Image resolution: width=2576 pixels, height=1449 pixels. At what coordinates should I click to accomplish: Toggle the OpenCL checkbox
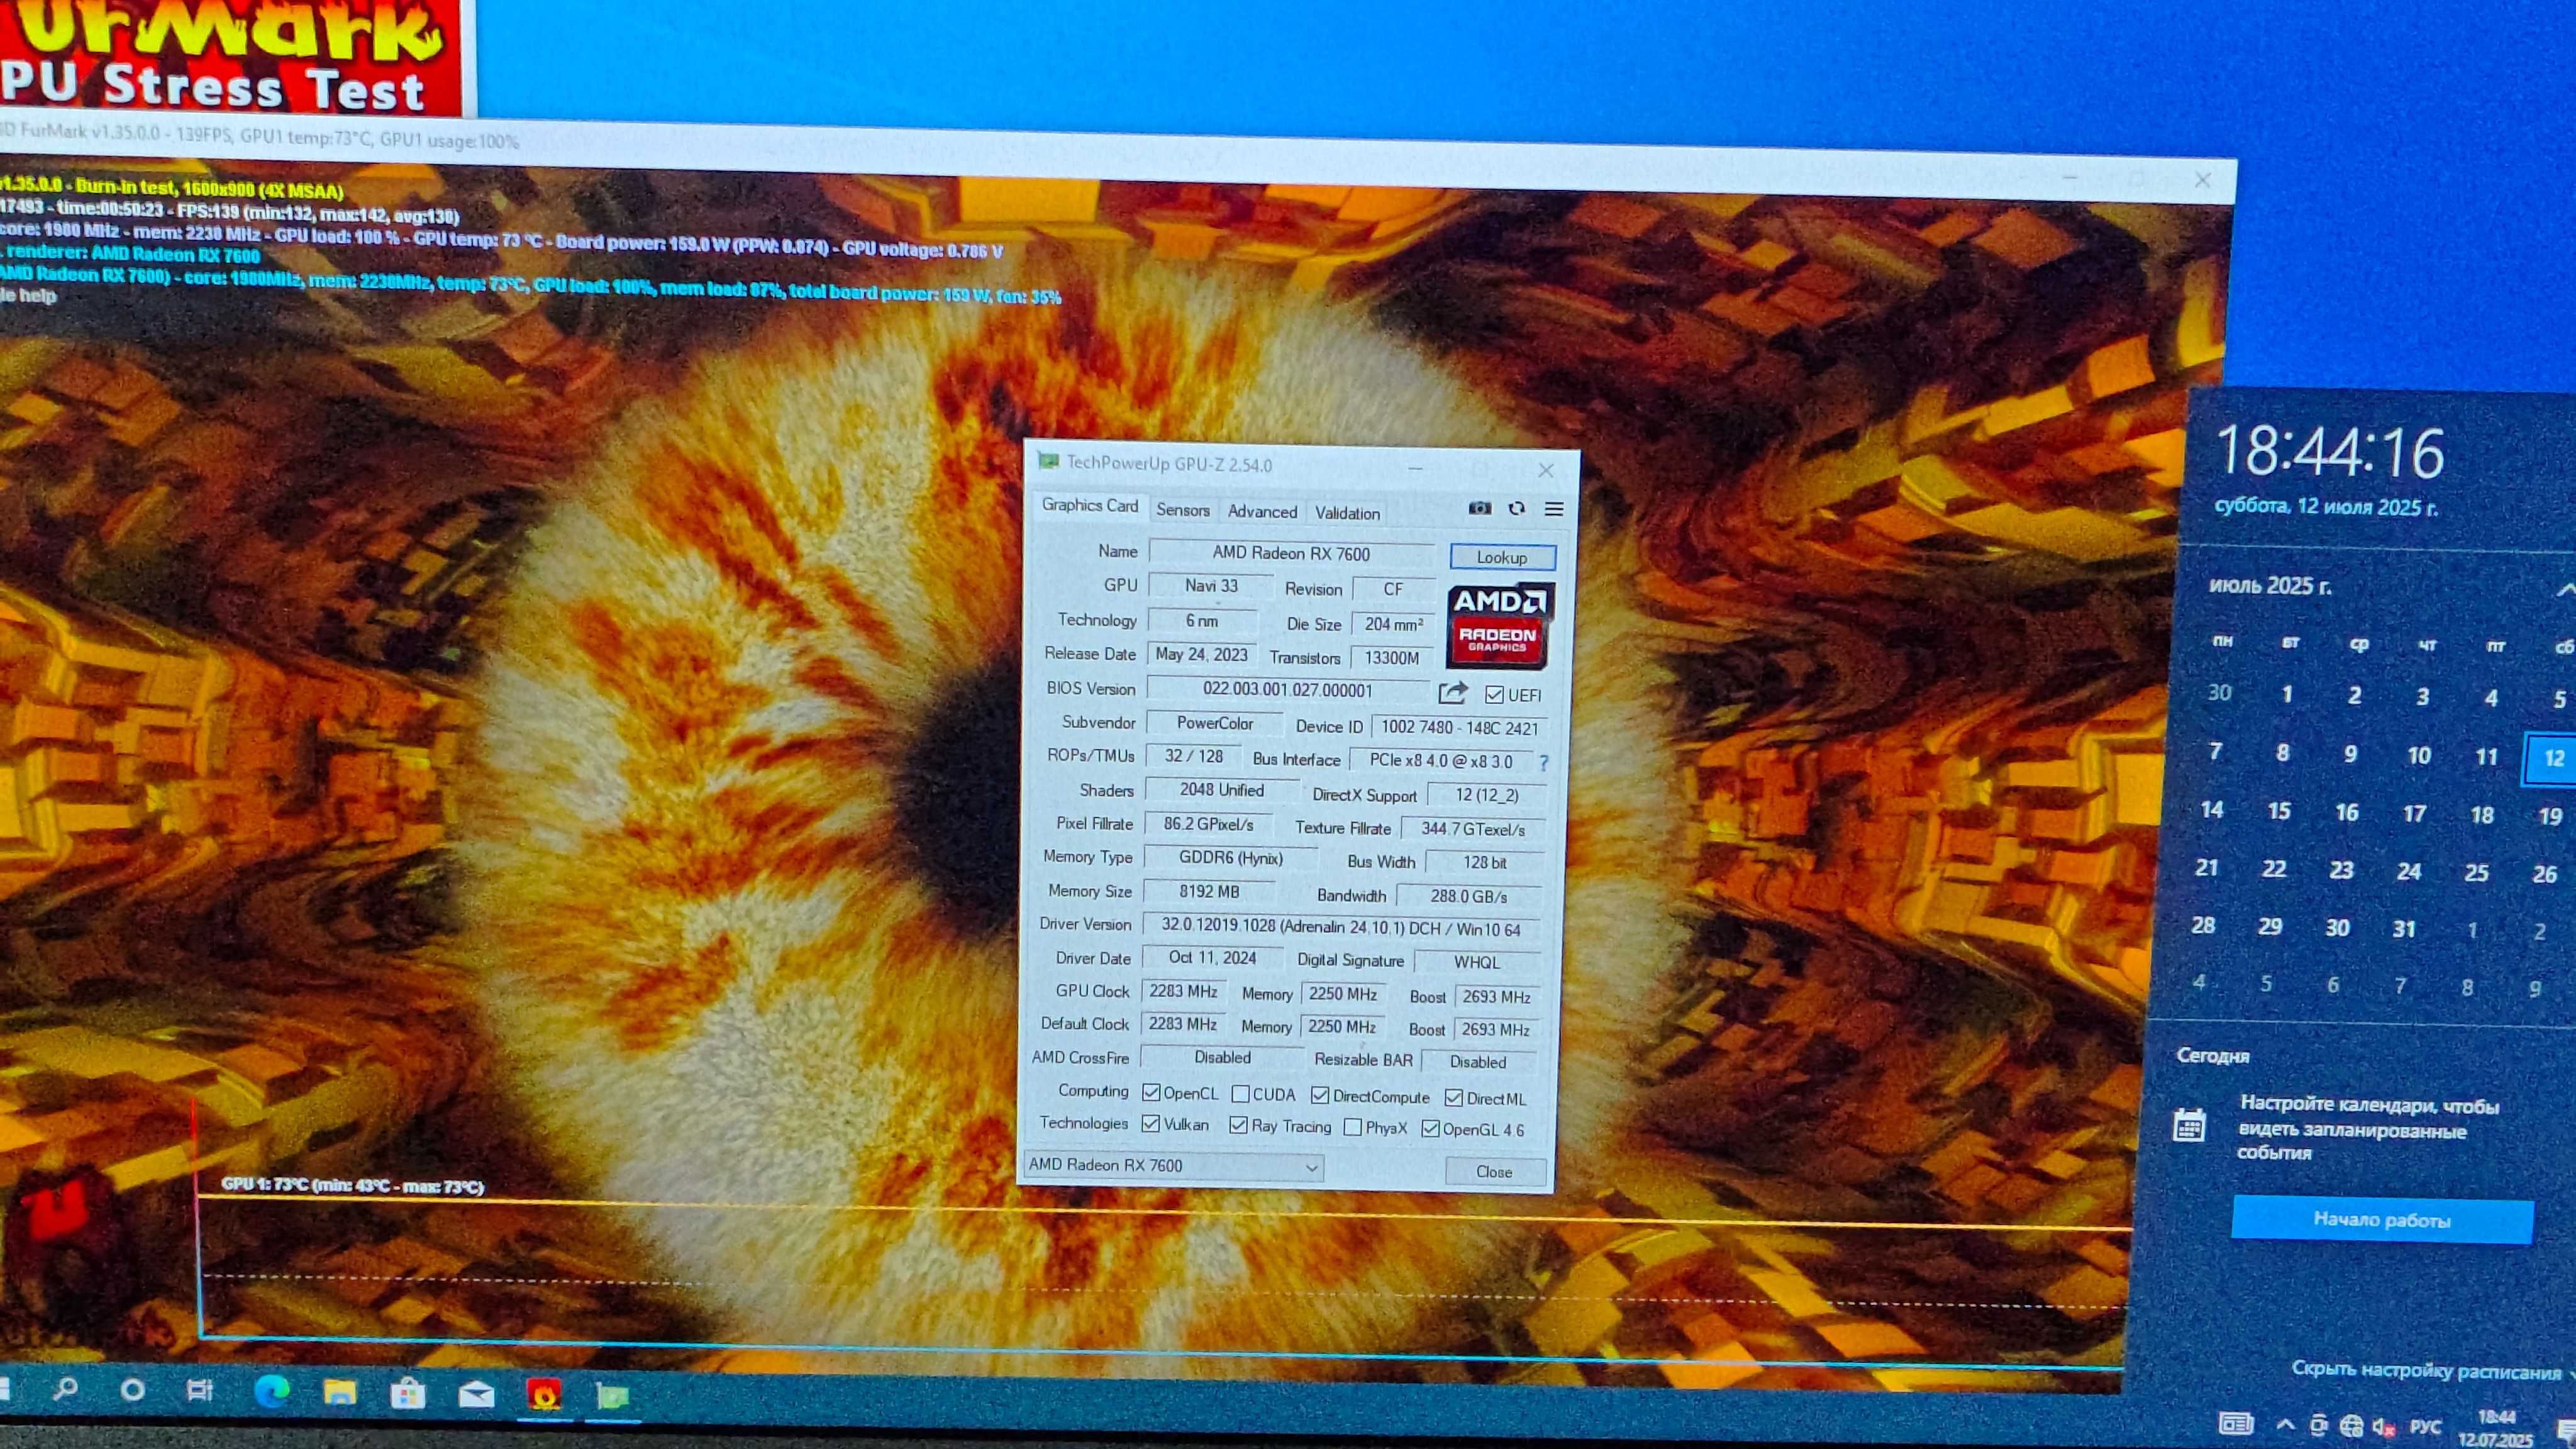[1151, 1092]
